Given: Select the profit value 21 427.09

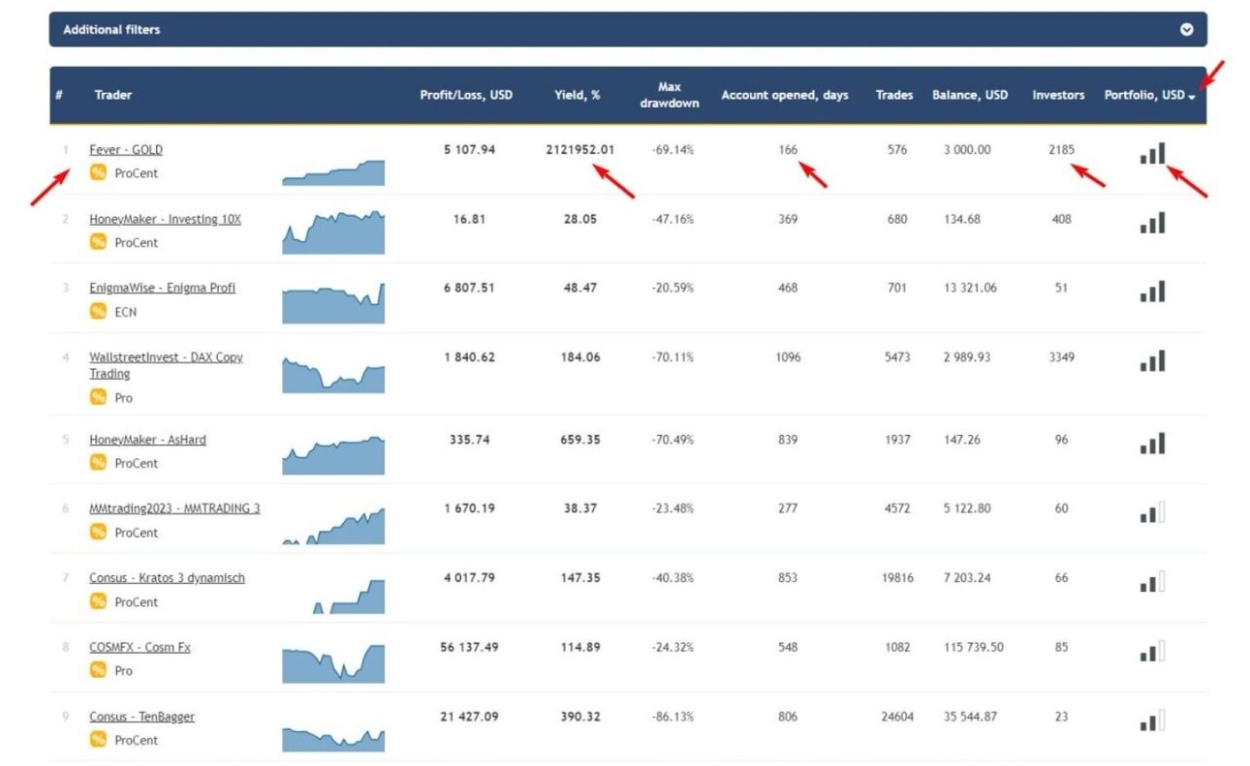Looking at the screenshot, I should click(469, 717).
